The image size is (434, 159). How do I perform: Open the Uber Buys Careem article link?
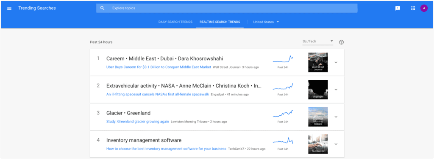coord(159,67)
